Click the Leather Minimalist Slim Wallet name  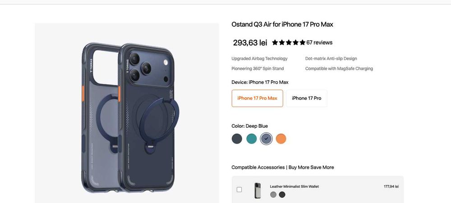[x=294, y=186]
